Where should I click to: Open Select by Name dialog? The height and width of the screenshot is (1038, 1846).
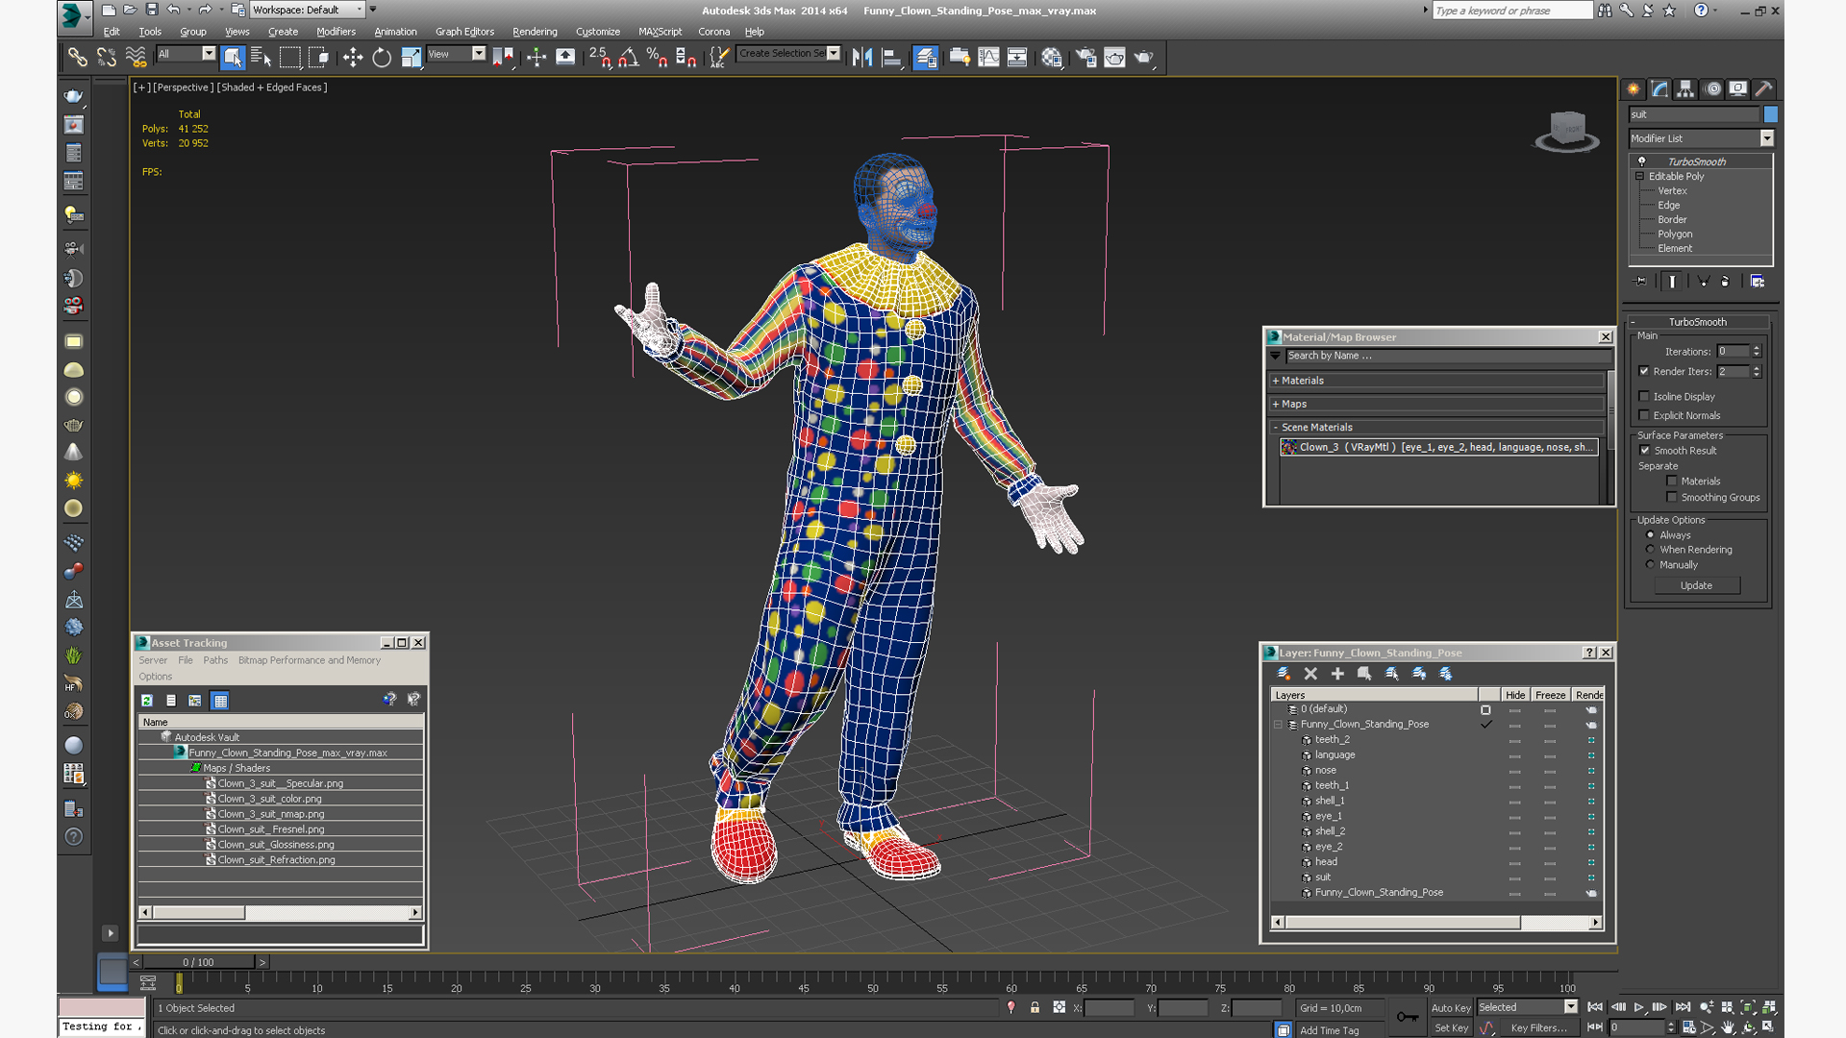261,58
